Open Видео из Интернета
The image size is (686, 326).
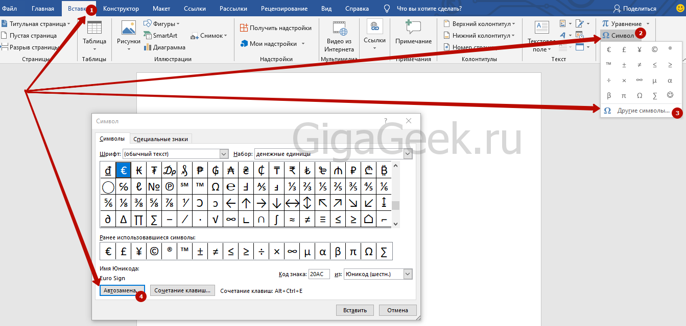click(339, 29)
